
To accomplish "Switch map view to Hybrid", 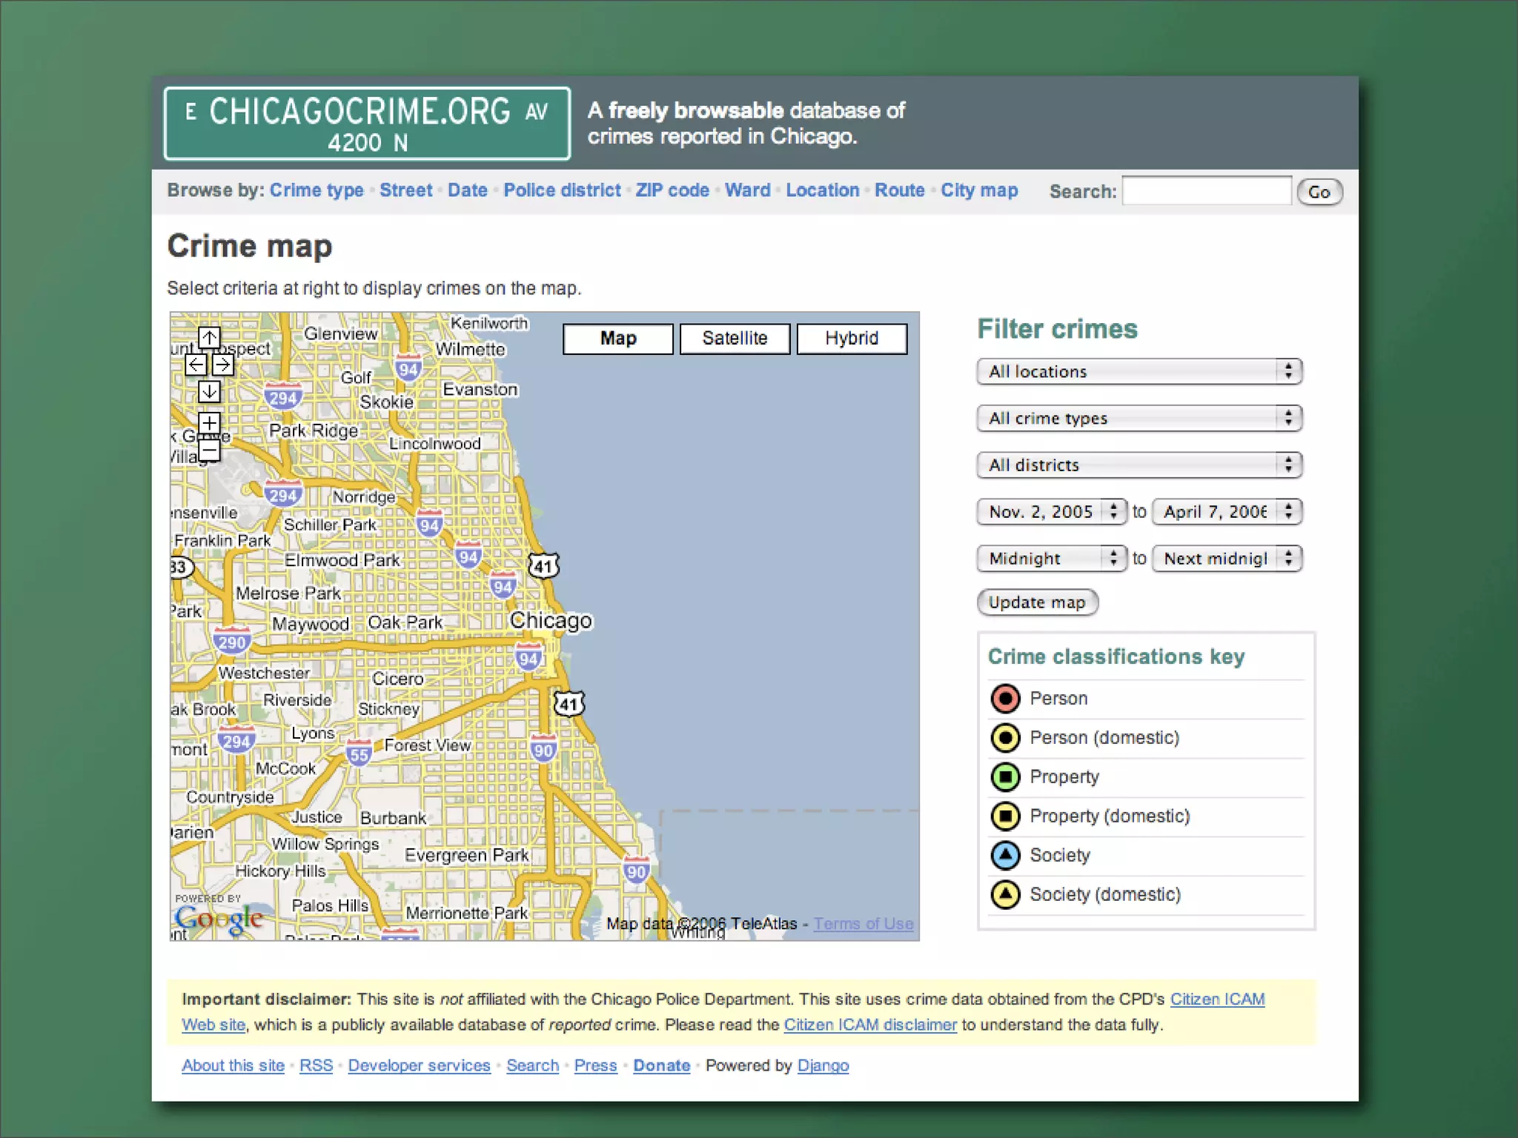I will click(851, 339).
